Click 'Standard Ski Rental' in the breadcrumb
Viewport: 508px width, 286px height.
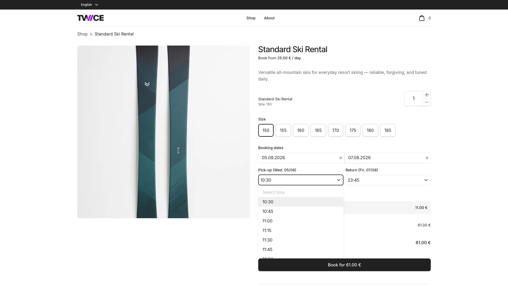(114, 34)
